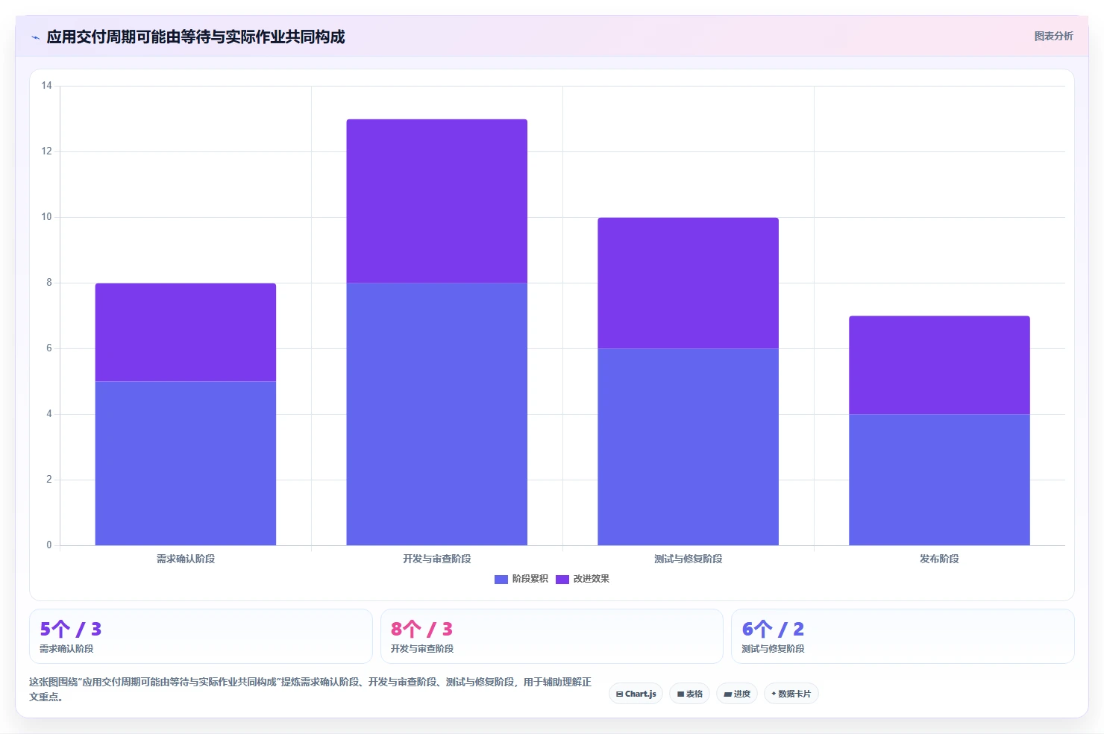Click the 需求确认阶段 blue 阶段累积 bar segment
This screenshot has height=734, width=1104.
[x=186, y=463]
